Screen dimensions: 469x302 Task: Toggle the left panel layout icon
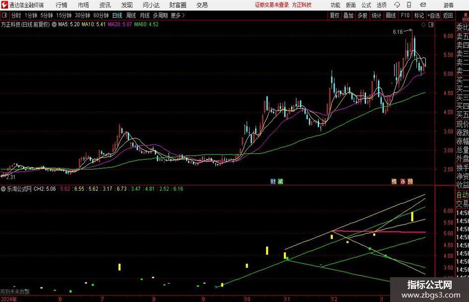point(4,15)
